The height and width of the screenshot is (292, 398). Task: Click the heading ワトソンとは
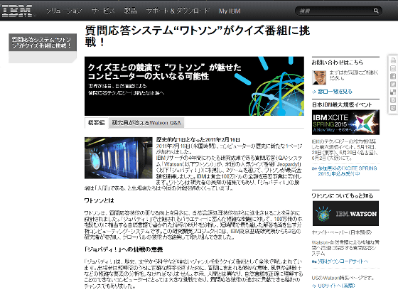(99, 200)
